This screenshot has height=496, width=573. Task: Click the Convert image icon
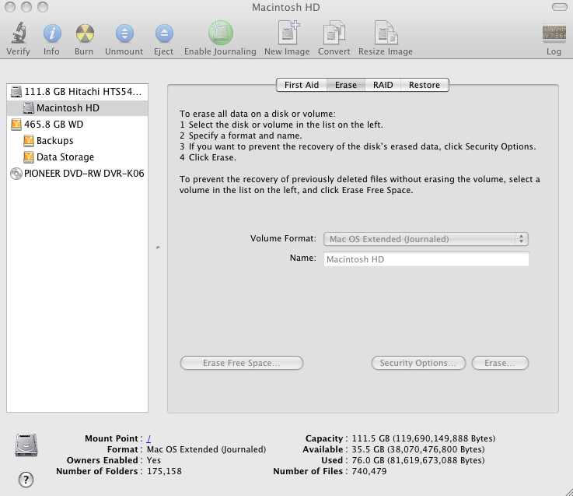tap(334, 33)
